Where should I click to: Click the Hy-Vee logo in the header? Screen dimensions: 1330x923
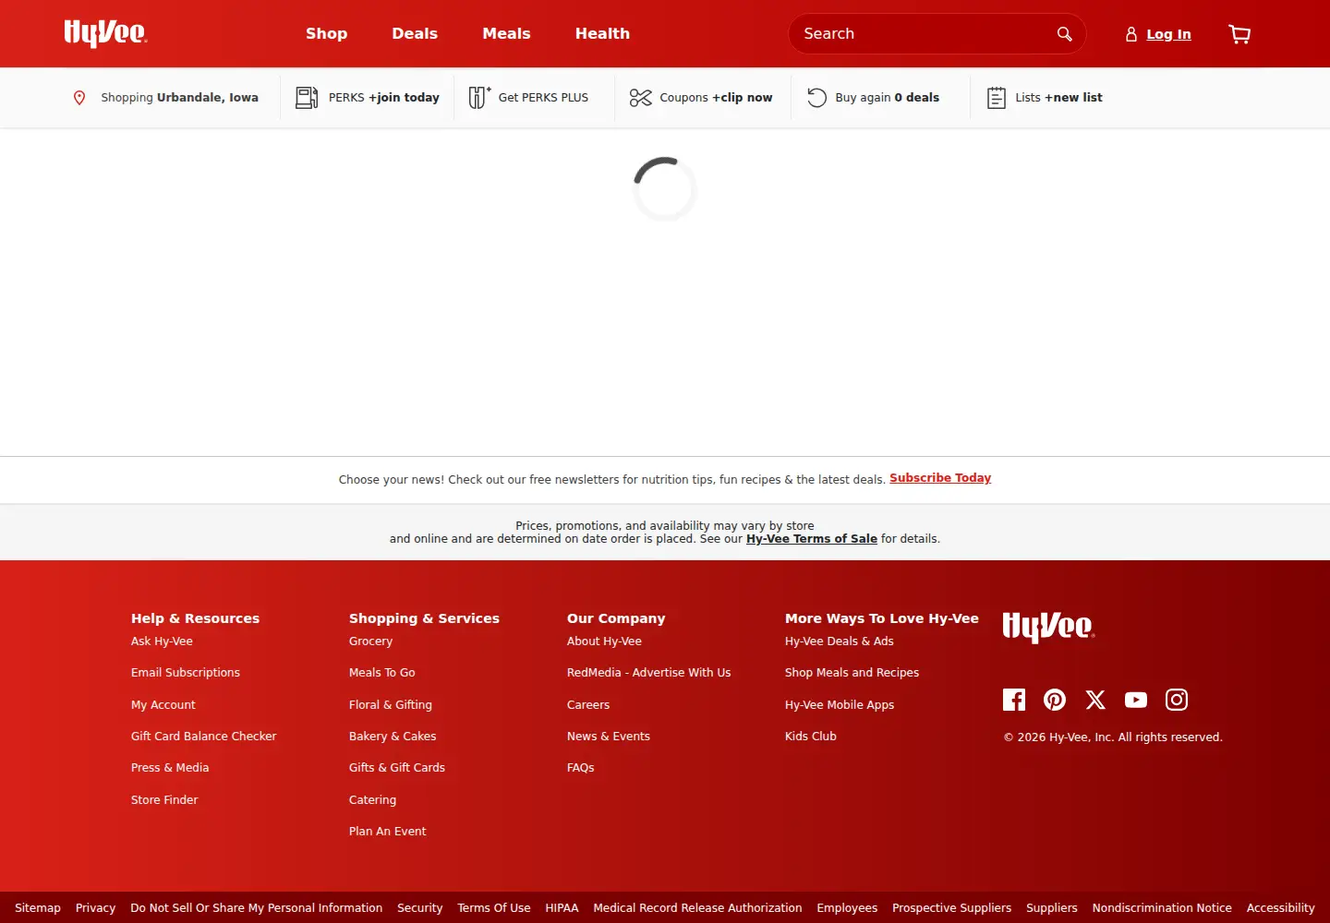pos(105,33)
